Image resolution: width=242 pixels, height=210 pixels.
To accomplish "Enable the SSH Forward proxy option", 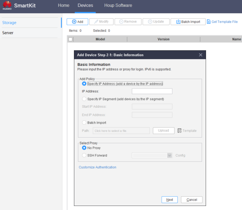I will tap(84, 155).
